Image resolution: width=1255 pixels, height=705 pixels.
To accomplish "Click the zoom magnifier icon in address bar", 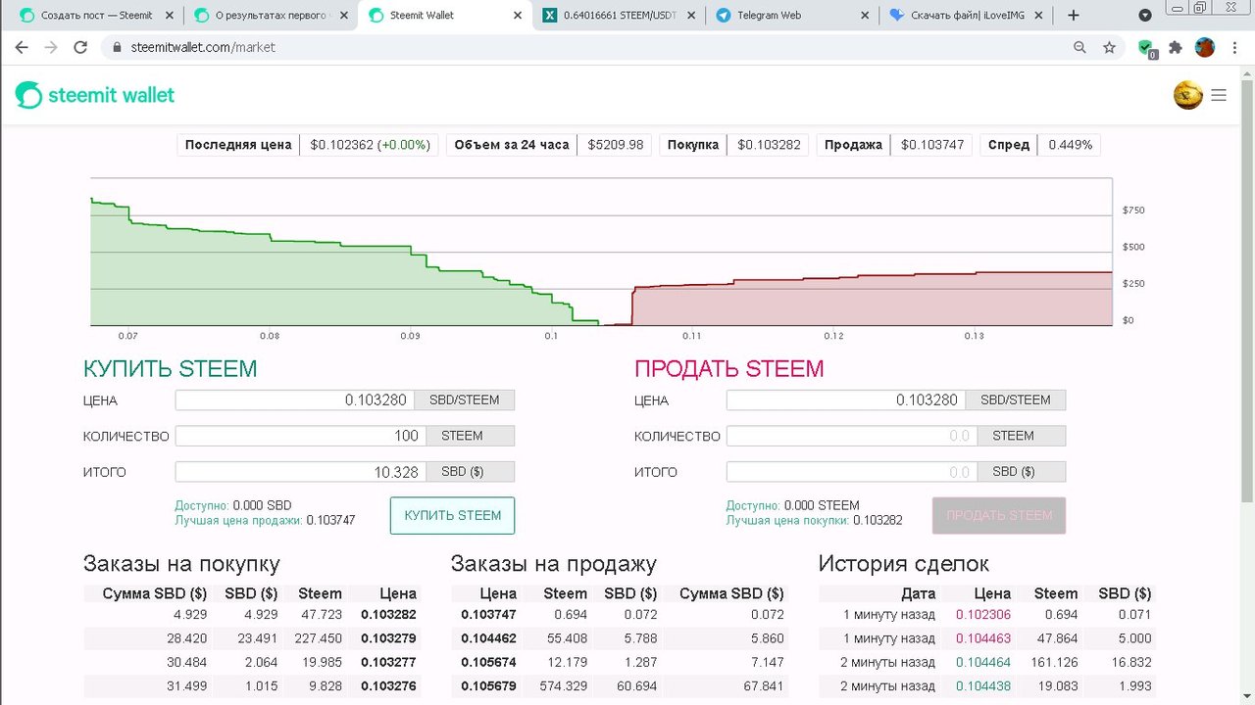I will coord(1079,47).
